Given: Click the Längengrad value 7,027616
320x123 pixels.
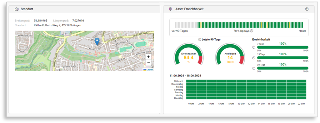Looking at the screenshot, I should click(78, 21).
